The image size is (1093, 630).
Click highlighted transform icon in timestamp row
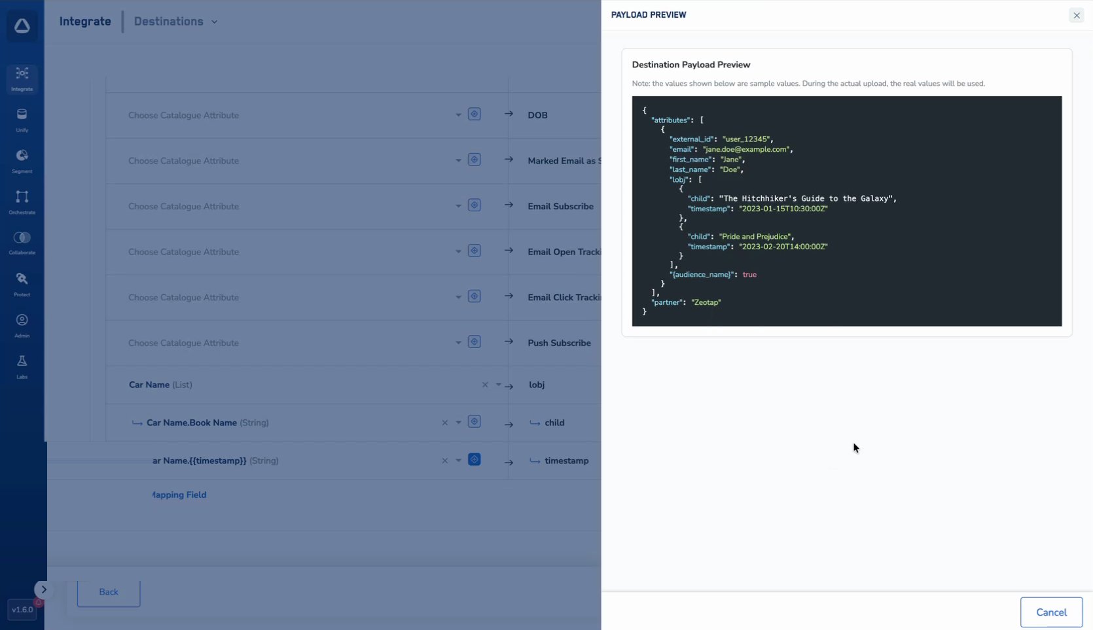coord(475,459)
